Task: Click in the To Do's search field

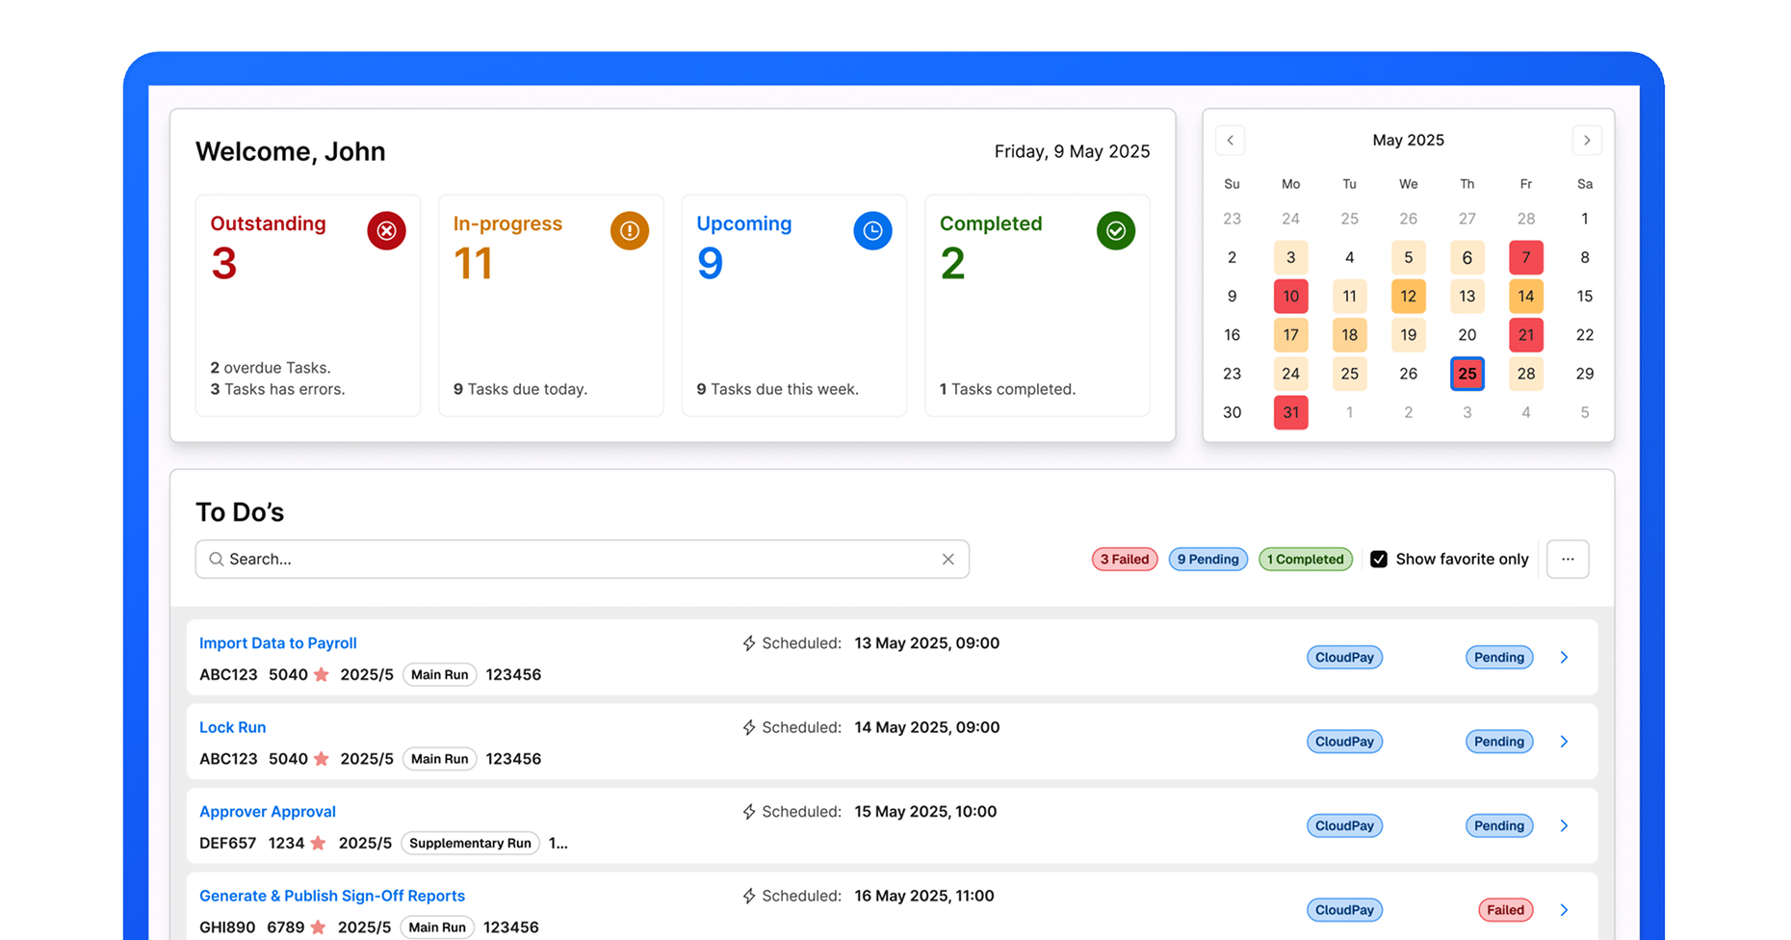Action: click(x=582, y=559)
